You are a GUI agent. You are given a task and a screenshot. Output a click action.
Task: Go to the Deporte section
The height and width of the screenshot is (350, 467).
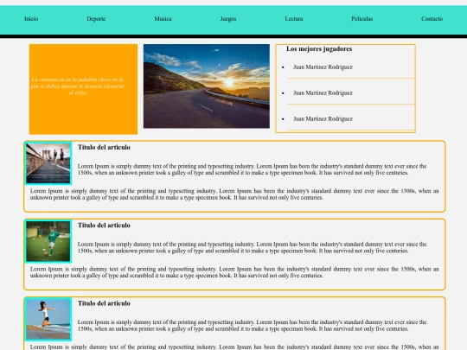click(96, 19)
